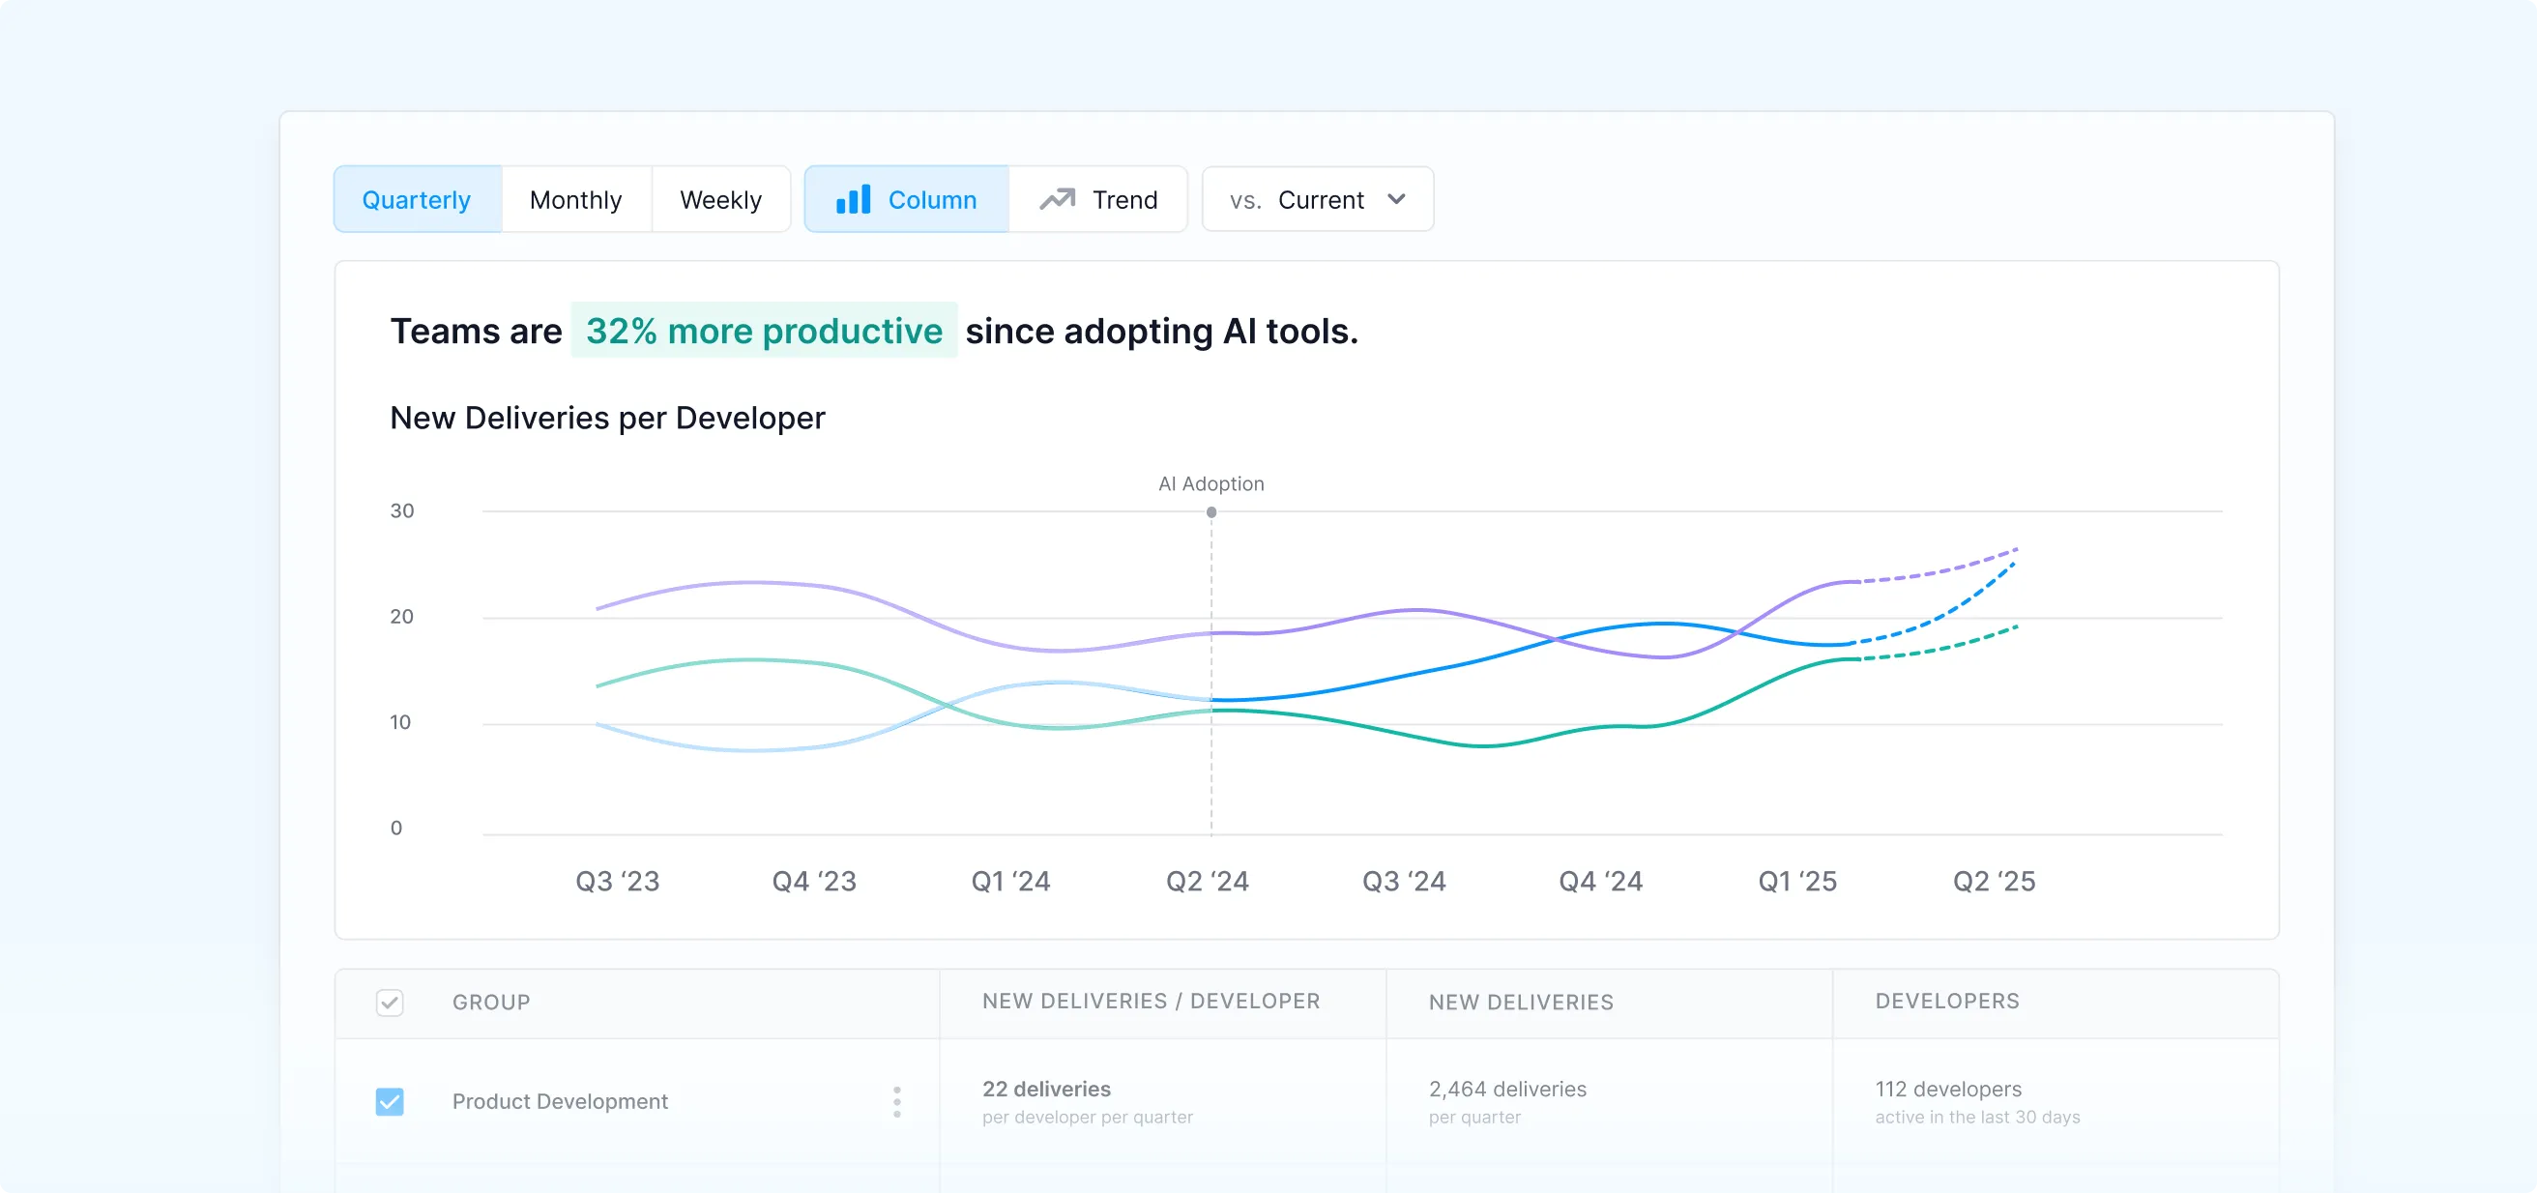Click the Q1 '24 axis label
2537x1193 pixels.
pyautogui.click(x=1010, y=881)
